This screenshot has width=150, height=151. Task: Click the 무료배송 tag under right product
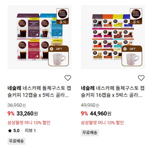[x=90, y=133]
